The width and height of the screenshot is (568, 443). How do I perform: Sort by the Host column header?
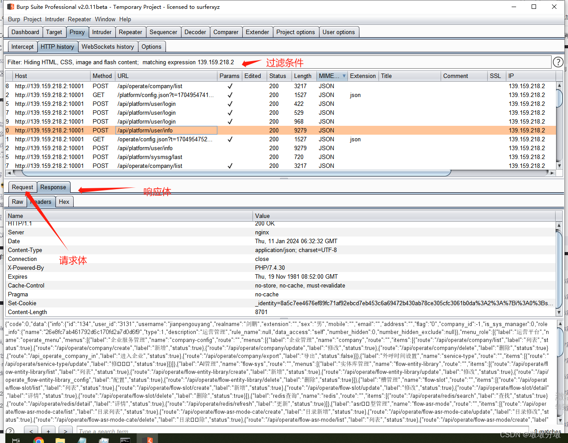click(x=52, y=76)
